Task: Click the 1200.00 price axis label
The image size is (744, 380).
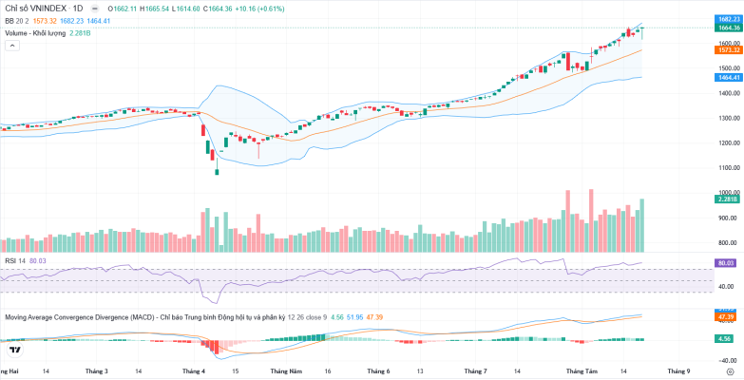Action: pyautogui.click(x=729, y=142)
